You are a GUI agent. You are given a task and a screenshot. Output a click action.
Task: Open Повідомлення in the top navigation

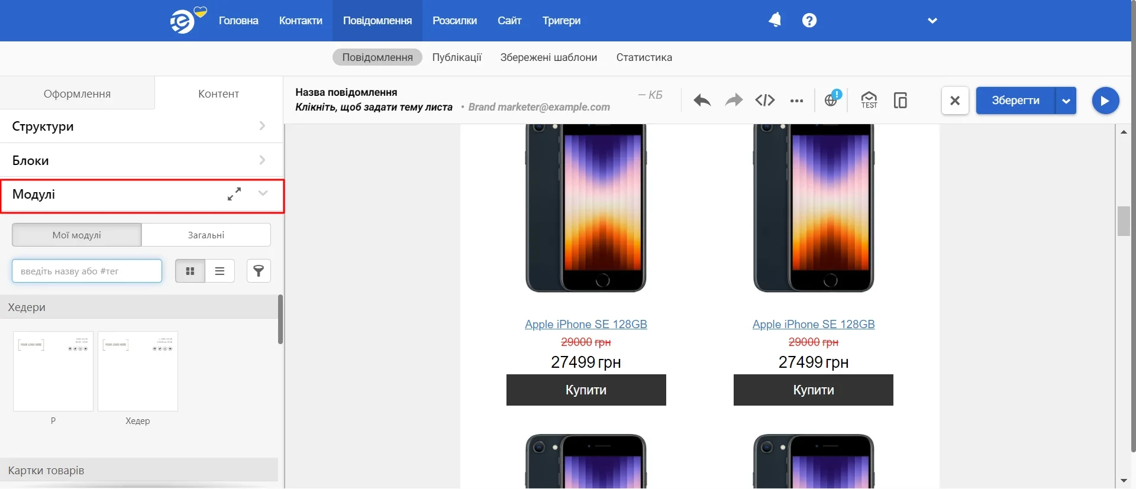(377, 21)
